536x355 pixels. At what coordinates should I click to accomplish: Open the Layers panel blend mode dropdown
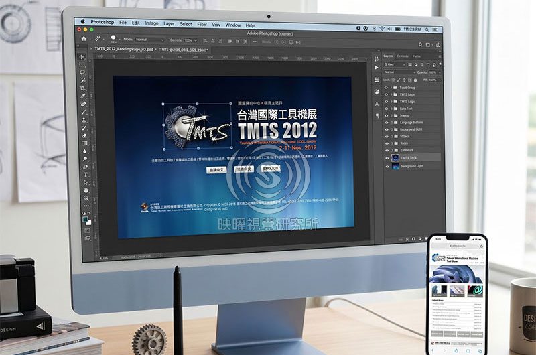(399, 72)
